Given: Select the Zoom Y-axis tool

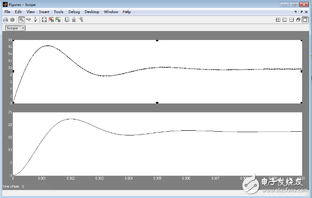Looking at the screenshot, I should pyautogui.click(x=36, y=20).
